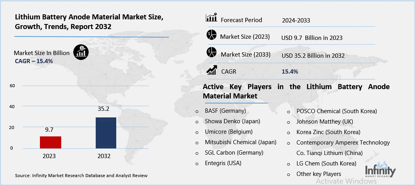
Task: Select the red 2023 bar in chart
Action: click(x=50, y=142)
